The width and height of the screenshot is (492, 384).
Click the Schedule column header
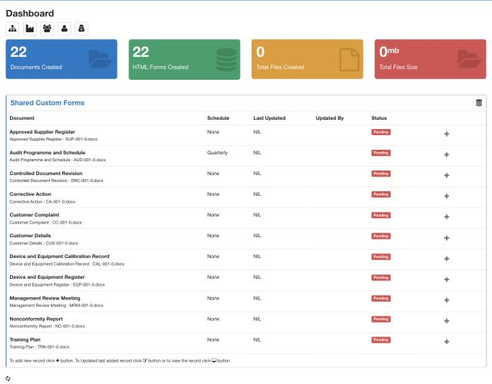point(218,118)
